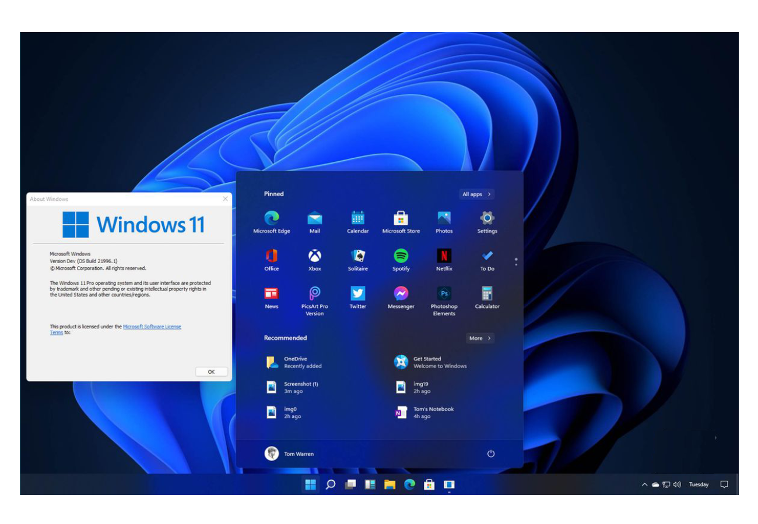Open Tom Warren user account menu
Image resolution: width=758 pixels, height=524 pixels.
tap(289, 454)
